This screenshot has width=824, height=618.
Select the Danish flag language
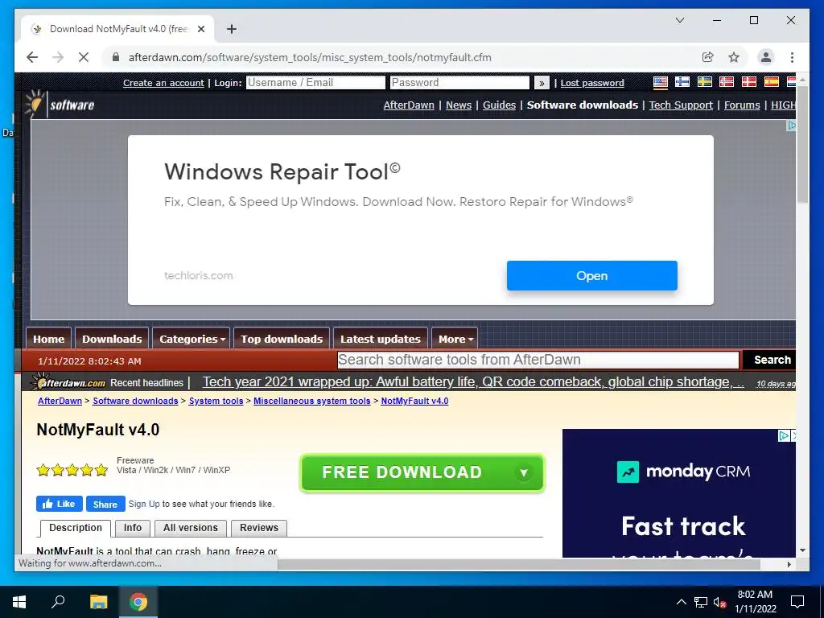point(748,82)
